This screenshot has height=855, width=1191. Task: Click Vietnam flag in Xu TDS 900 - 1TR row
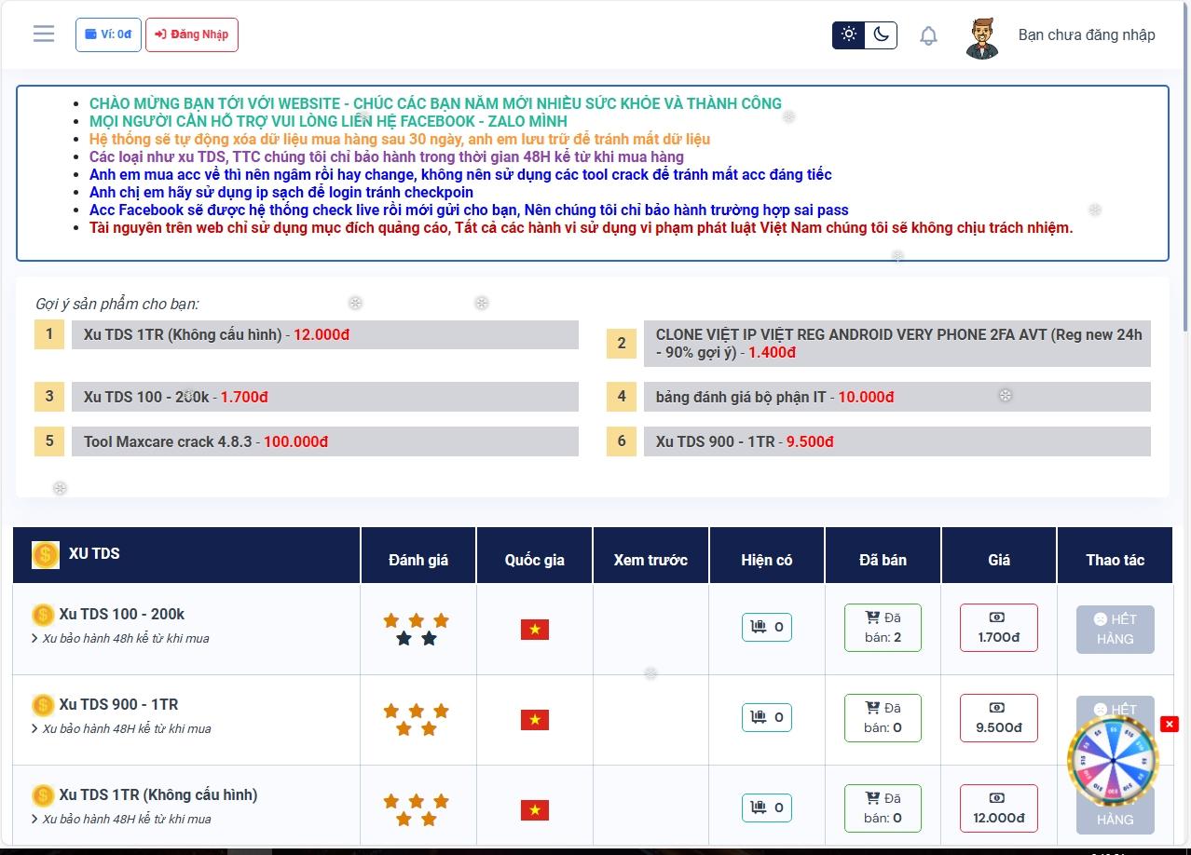(x=535, y=720)
